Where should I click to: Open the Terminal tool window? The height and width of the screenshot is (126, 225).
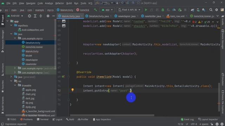click(x=43, y=119)
